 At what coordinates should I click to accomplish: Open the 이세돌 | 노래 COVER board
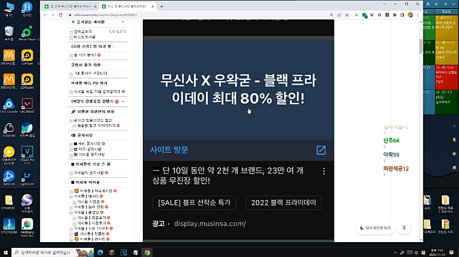click(x=91, y=228)
